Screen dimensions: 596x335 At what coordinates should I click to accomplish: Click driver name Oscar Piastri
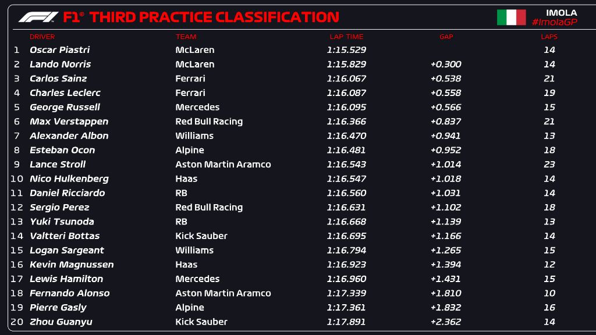tap(60, 50)
